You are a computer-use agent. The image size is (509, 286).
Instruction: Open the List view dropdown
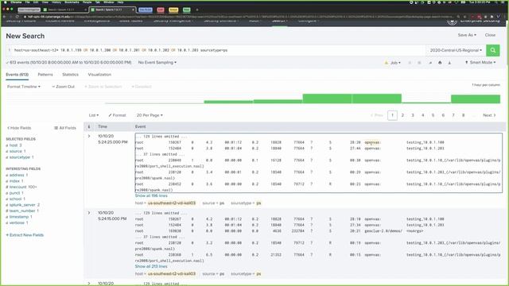(94, 115)
